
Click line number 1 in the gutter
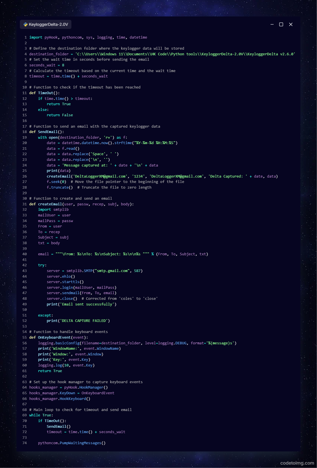point(26,37)
